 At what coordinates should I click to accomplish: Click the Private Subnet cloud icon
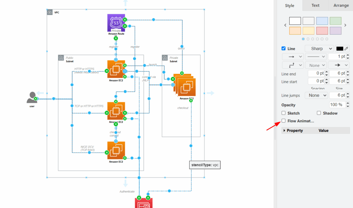(165, 58)
